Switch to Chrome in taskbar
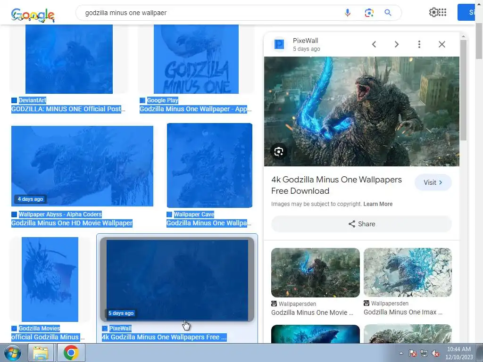 [71, 353]
